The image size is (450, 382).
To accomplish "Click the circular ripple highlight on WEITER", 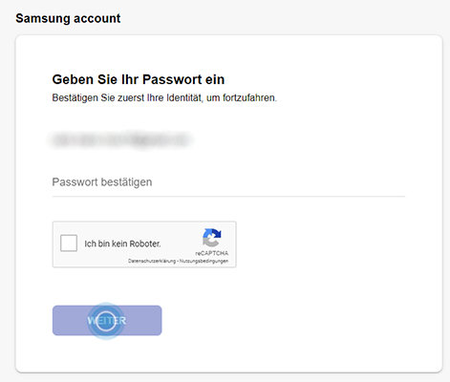I will (x=106, y=321).
